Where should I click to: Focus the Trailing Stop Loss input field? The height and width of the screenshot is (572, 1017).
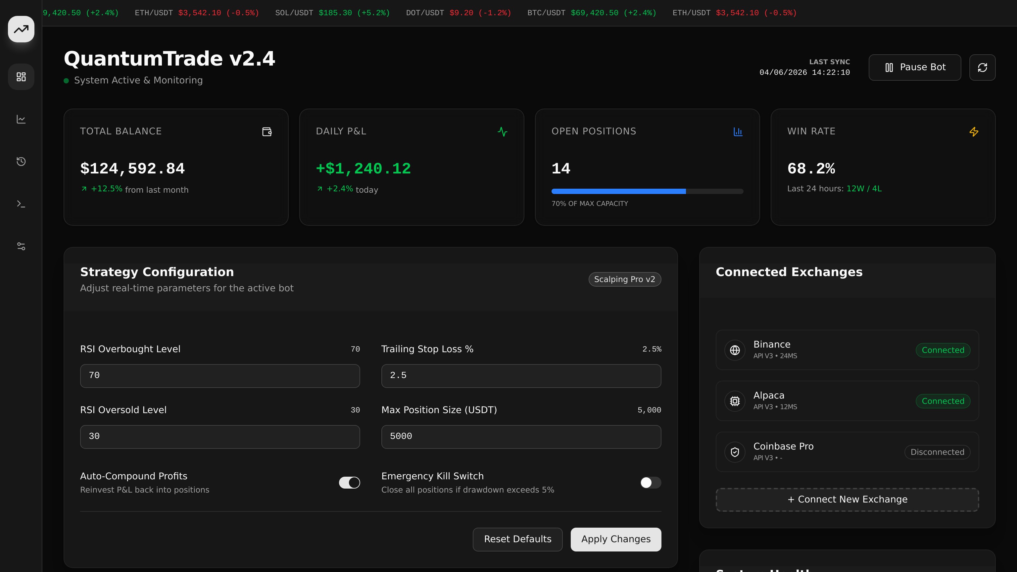tap(521, 376)
